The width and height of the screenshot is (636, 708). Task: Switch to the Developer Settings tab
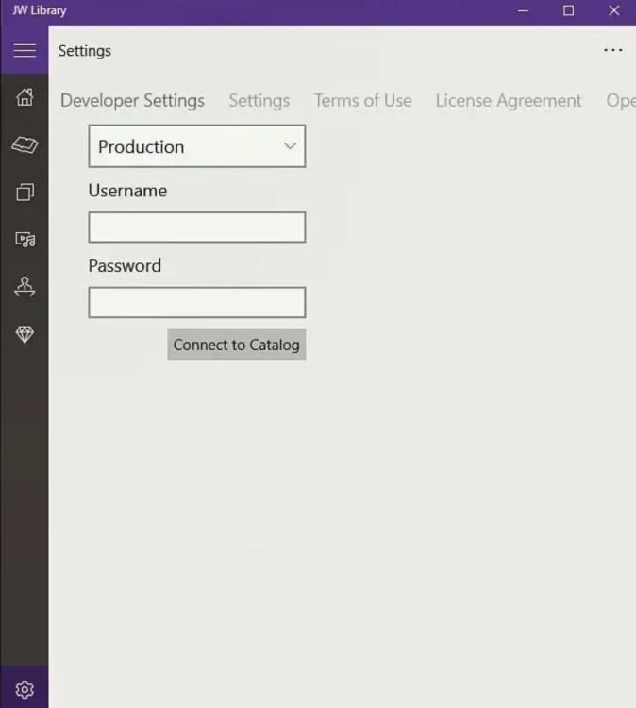pos(132,101)
